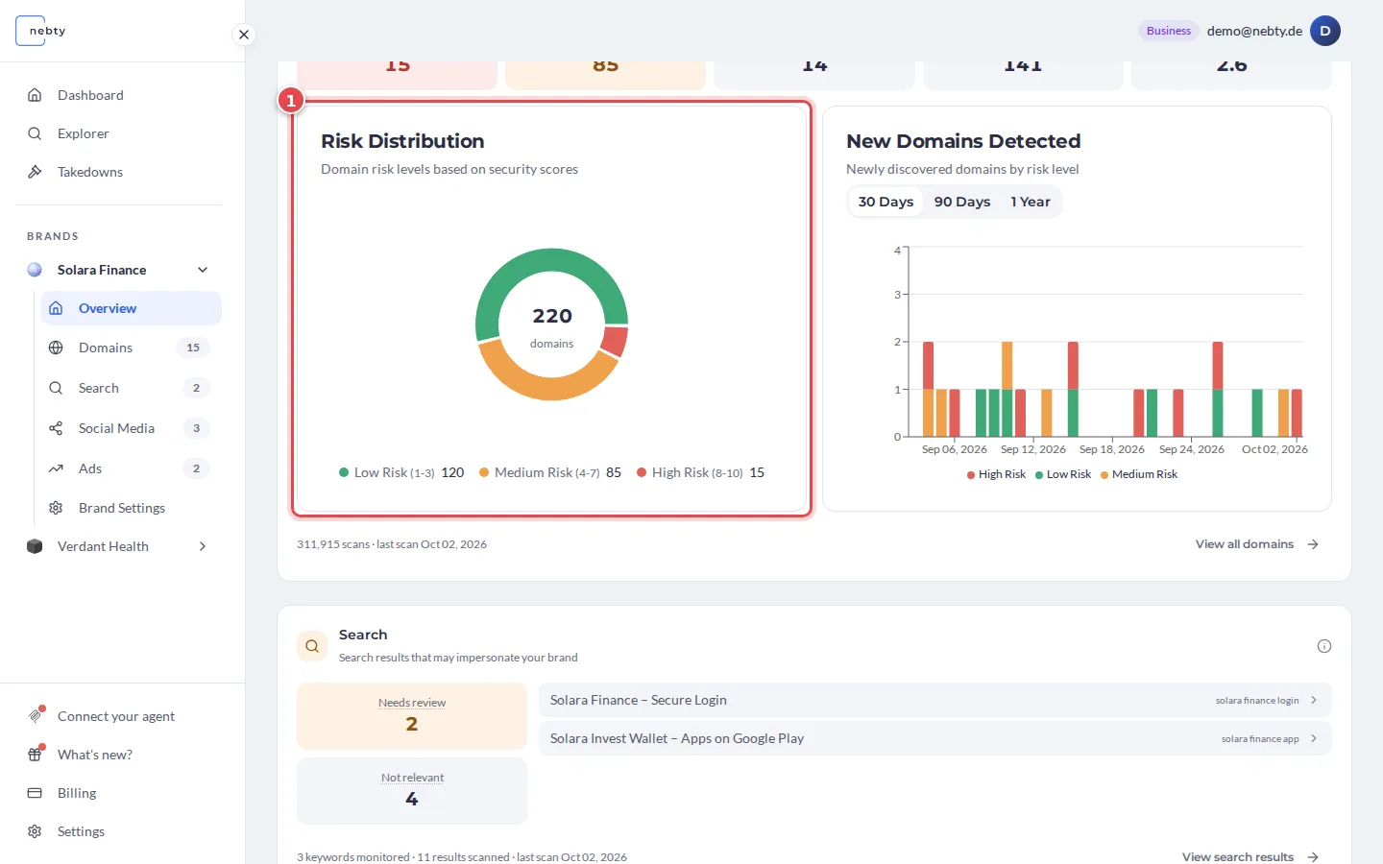Open Social Media under Solara Finance
Screen dimensions: 1383x864
pos(131,428)
